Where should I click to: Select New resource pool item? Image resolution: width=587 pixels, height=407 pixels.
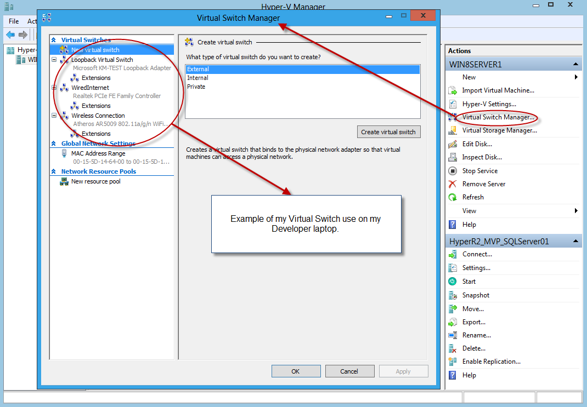pyautogui.click(x=96, y=182)
